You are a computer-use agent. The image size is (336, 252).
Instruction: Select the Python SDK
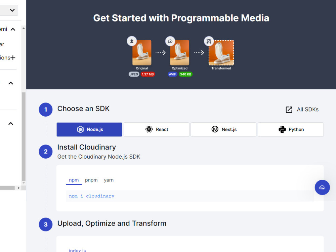pyautogui.click(x=290, y=129)
